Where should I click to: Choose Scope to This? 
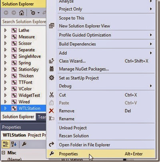click(x=101, y=18)
